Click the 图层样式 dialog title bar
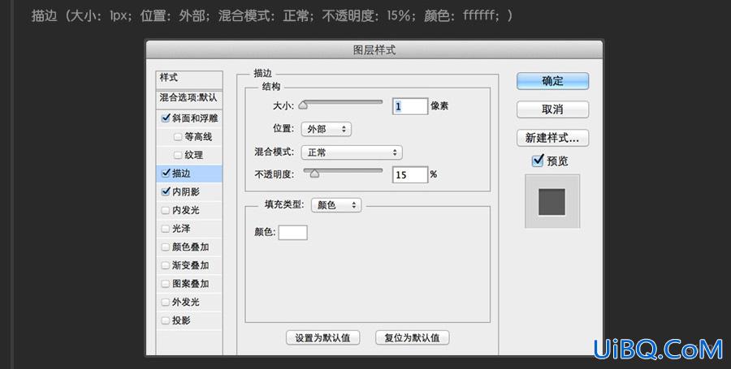This screenshot has width=731, height=369. (x=374, y=49)
